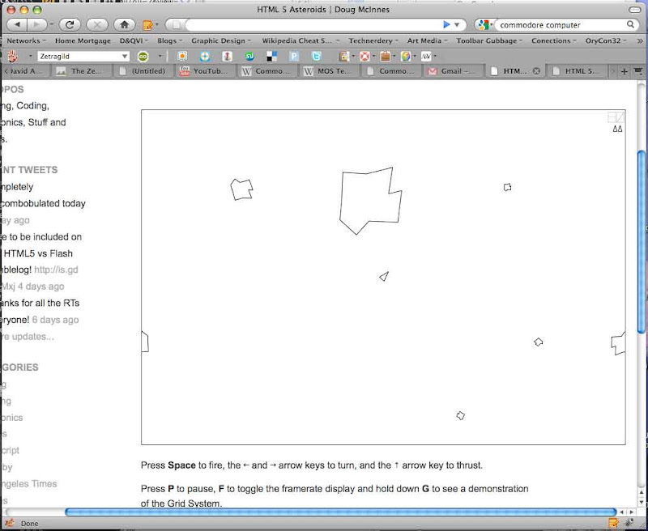Switch to the (Untitled) tab
The height and width of the screenshot is (531, 648).
143,71
